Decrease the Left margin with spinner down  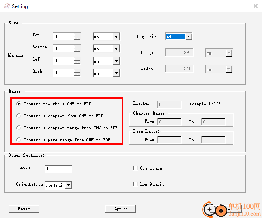click(x=77, y=62)
